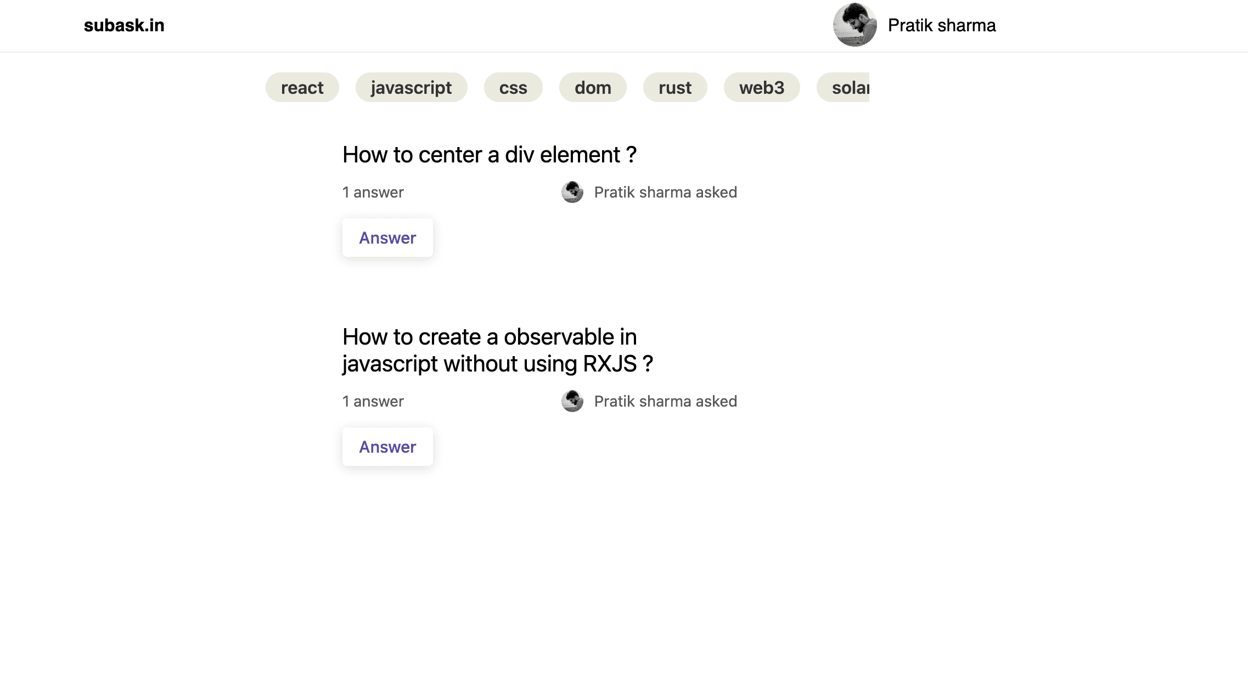Image resolution: width=1248 pixels, height=687 pixels.
Task: Click Answer on the observable question
Action: [387, 447]
